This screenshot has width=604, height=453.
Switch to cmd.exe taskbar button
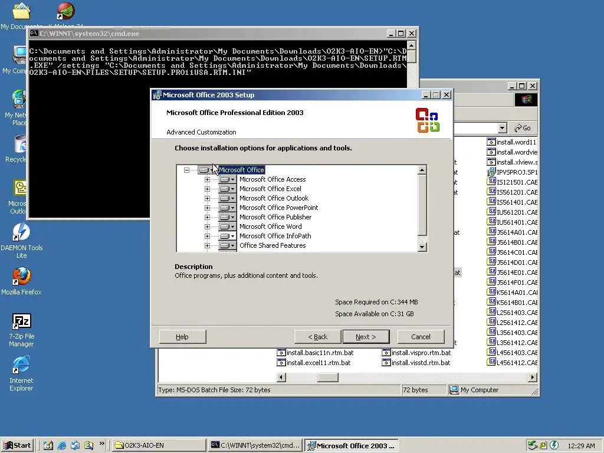[x=255, y=445]
